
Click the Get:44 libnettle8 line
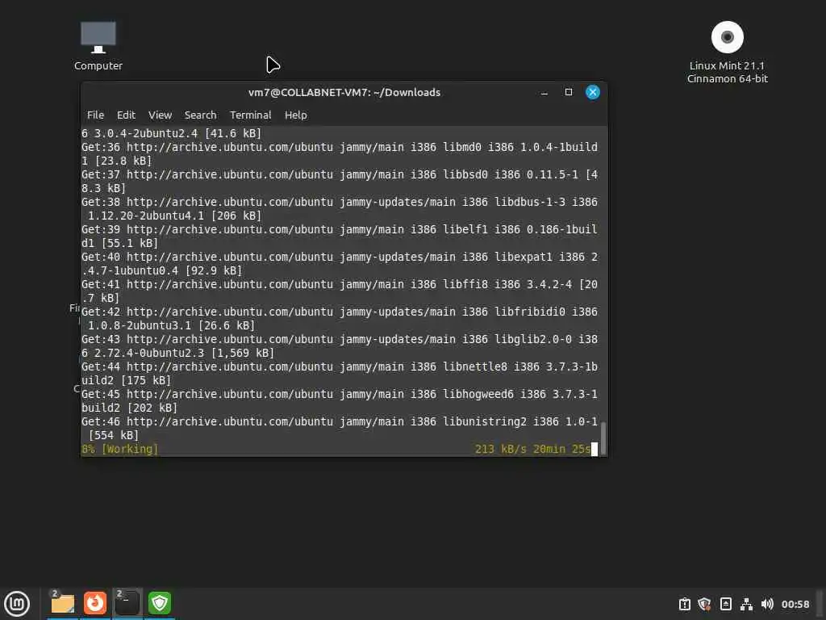click(340, 374)
